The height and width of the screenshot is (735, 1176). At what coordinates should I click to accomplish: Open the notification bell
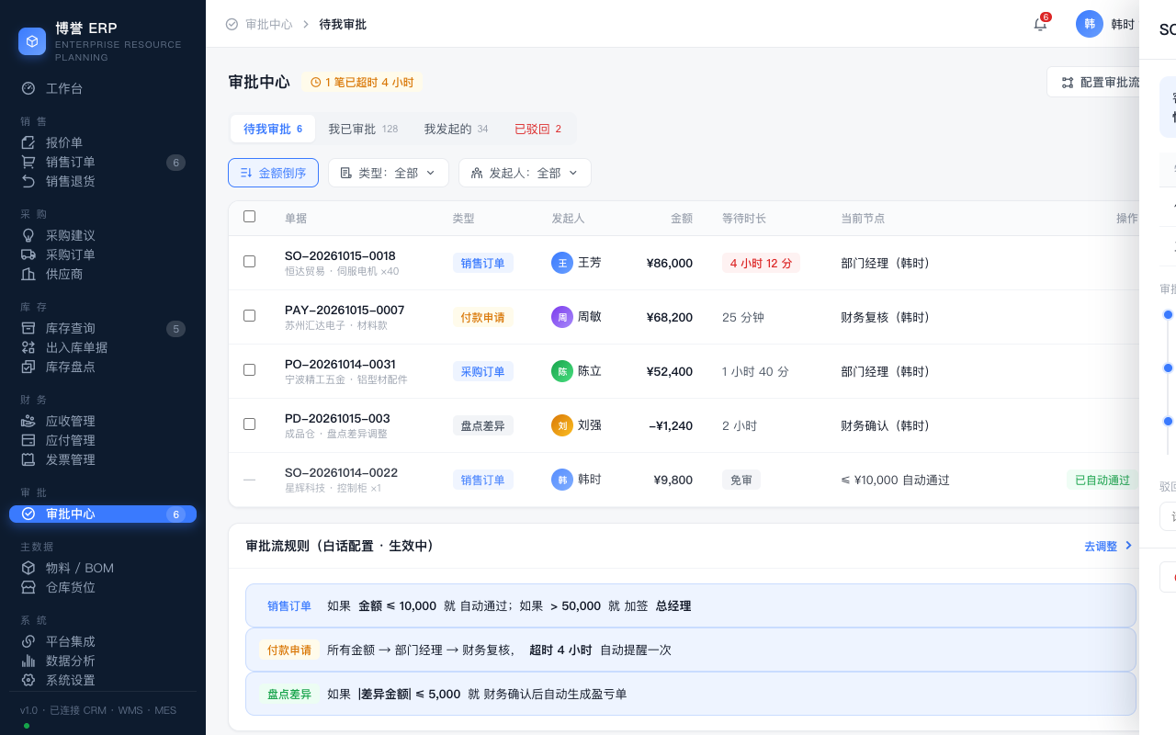tap(1040, 25)
